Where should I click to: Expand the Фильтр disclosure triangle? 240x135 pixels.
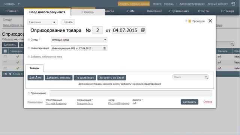(3, 39)
